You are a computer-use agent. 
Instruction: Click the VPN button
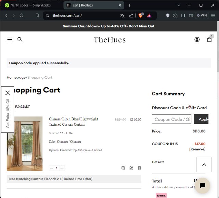[x=202, y=15]
